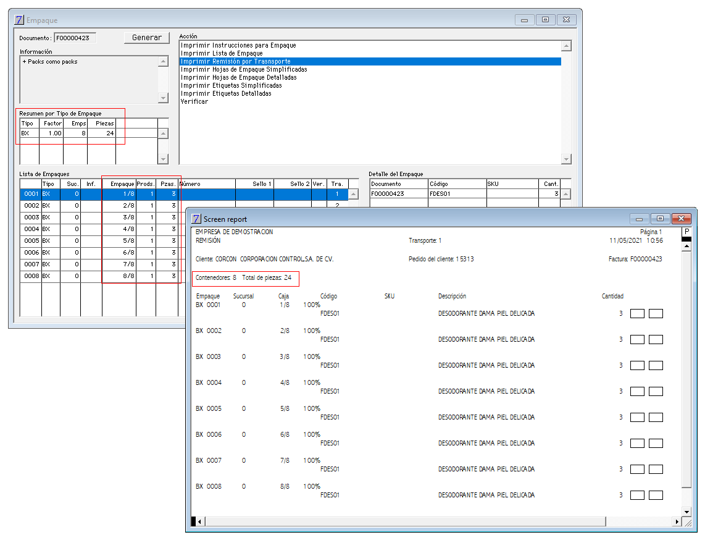Image resolution: width=705 pixels, height=540 pixels.
Task: Click the Generar button
Action: click(146, 38)
